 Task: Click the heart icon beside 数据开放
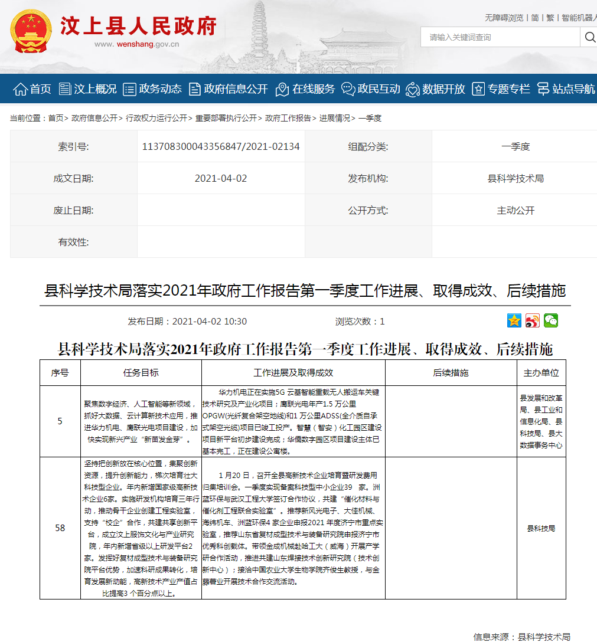pyautogui.click(x=413, y=89)
